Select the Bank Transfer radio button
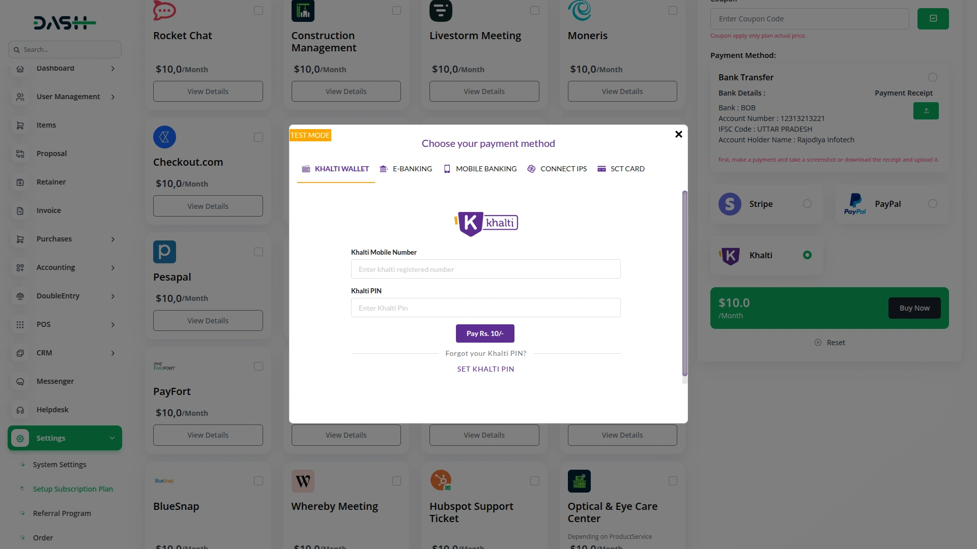 pyautogui.click(x=932, y=77)
